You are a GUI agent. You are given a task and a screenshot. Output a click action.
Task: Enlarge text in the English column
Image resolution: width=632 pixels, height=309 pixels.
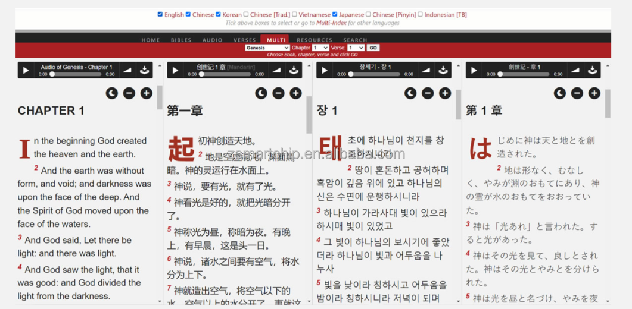(x=146, y=93)
